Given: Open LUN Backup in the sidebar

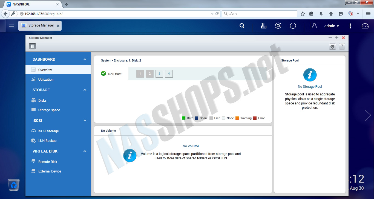Looking at the screenshot, I should 58,141.
